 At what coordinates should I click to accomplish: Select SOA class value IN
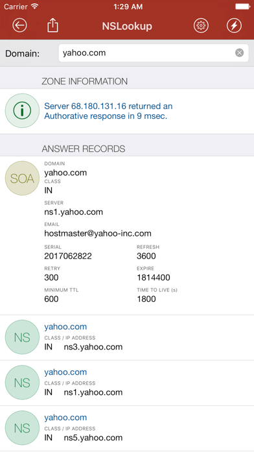click(49, 190)
